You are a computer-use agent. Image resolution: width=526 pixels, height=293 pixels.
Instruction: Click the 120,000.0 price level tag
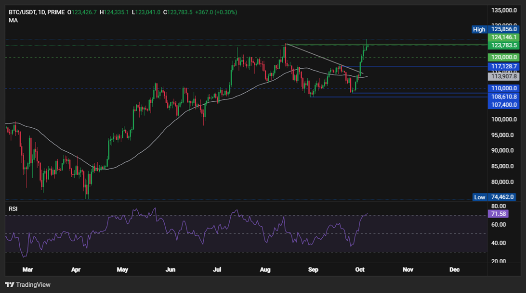504,57
